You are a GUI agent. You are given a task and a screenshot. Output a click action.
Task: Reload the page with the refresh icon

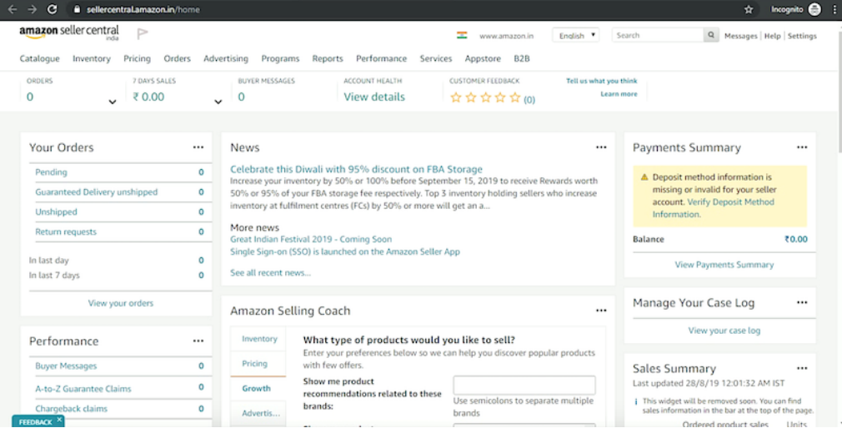pyautogui.click(x=52, y=9)
